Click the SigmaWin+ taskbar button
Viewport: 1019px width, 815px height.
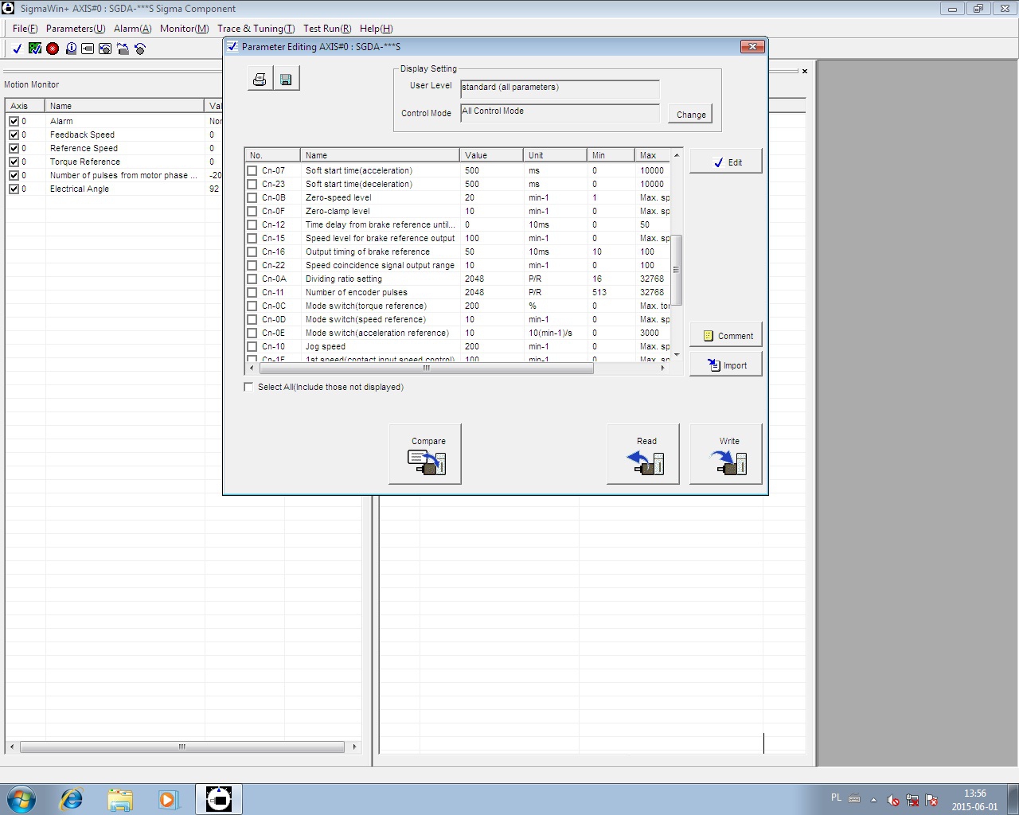(x=219, y=799)
